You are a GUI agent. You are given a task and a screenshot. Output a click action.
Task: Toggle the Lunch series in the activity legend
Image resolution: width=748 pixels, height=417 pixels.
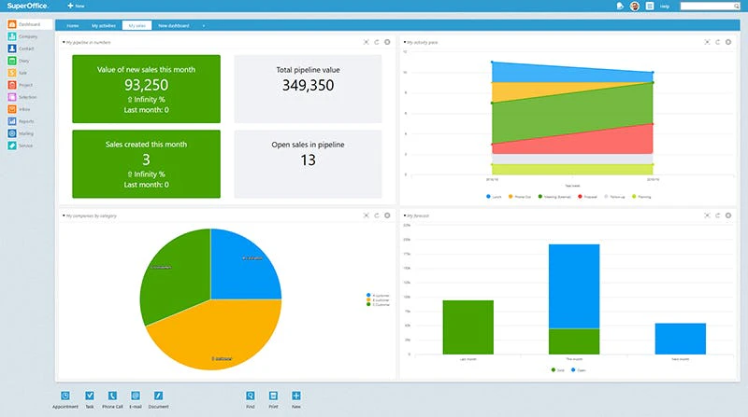point(494,197)
